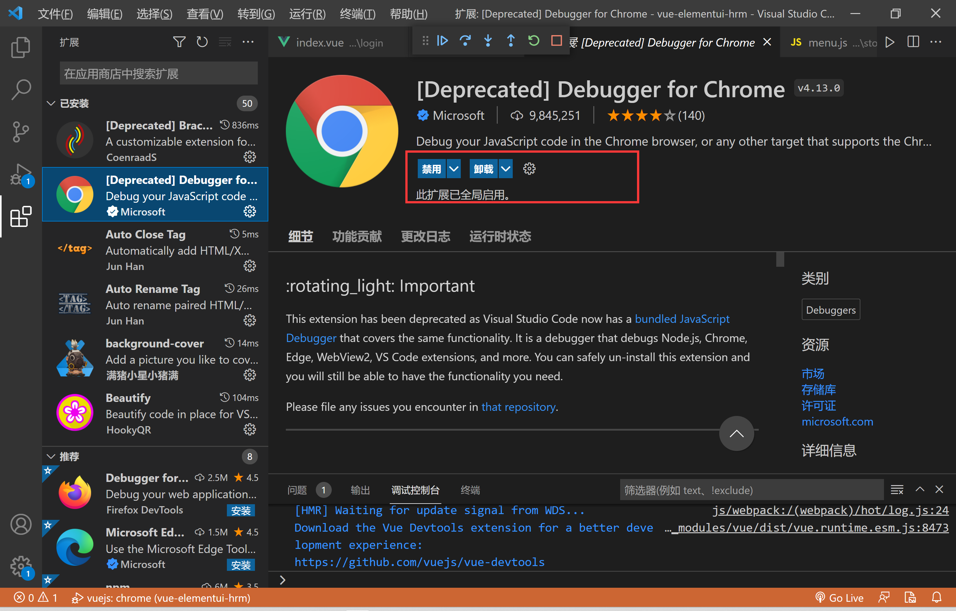Maximize the bottom panel
The width and height of the screenshot is (956, 611).
(920, 490)
